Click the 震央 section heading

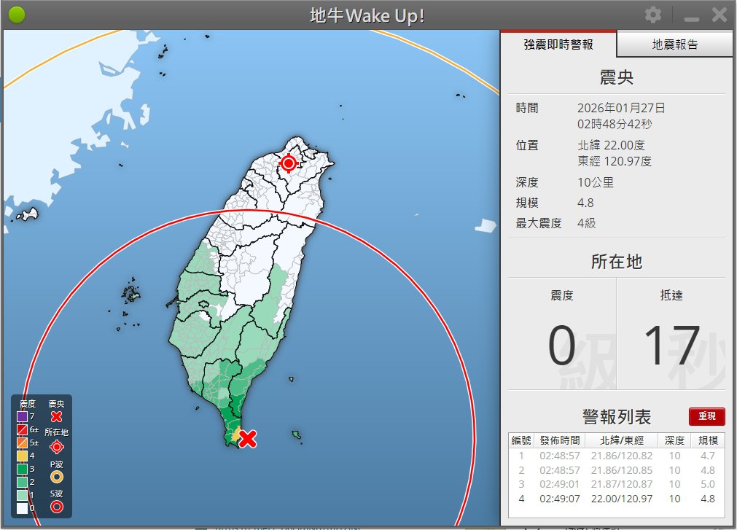point(616,77)
